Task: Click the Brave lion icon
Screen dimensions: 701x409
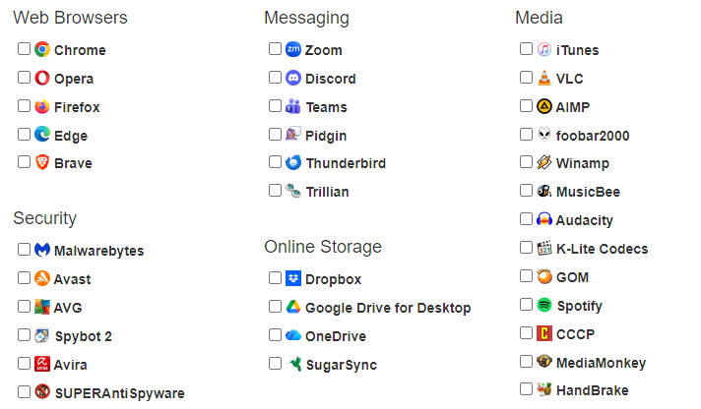Action: click(42, 162)
